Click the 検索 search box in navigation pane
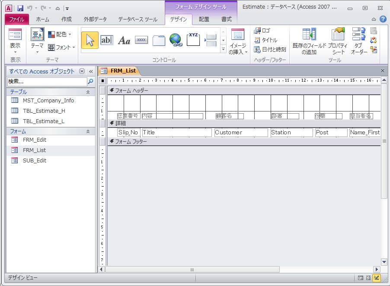 coord(47,81)
